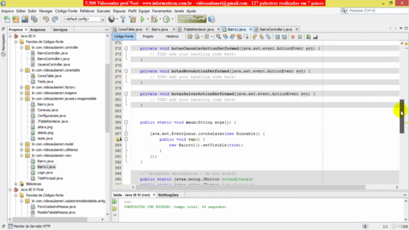Screen dimensions: 409x230
Task: Click the second green re-run icon in output
Action: pos(115,209)
